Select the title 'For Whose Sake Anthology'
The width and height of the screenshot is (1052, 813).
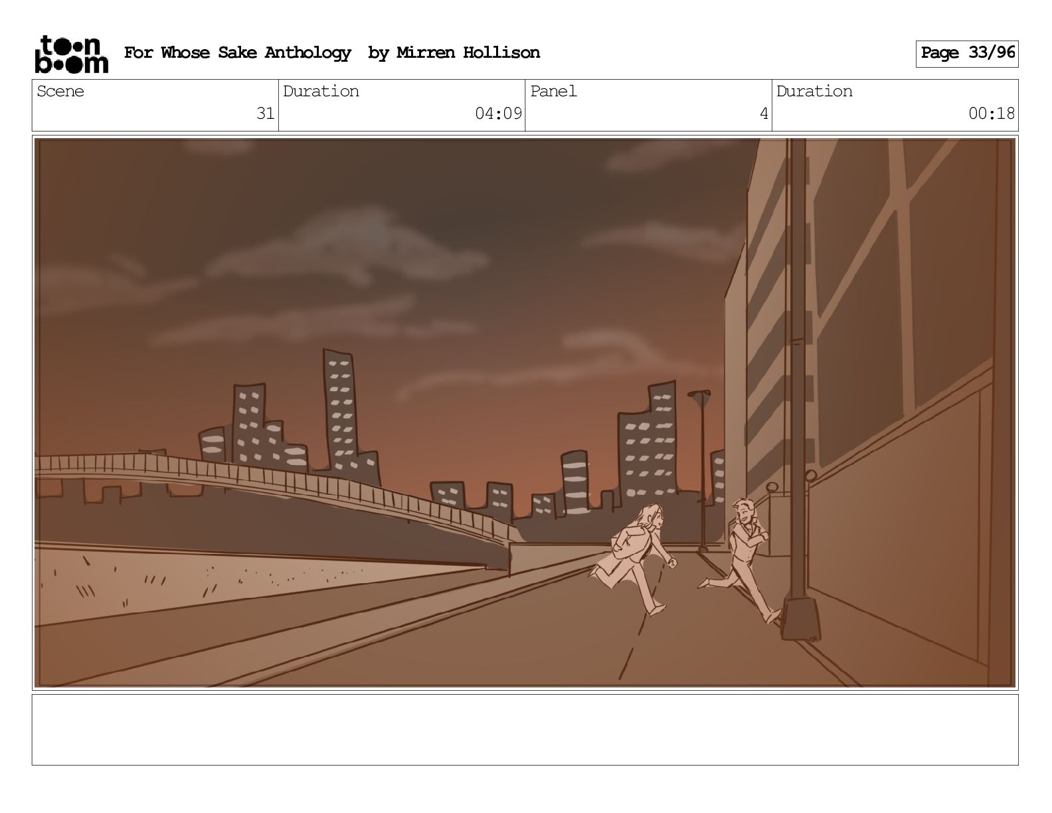(238, 53)
